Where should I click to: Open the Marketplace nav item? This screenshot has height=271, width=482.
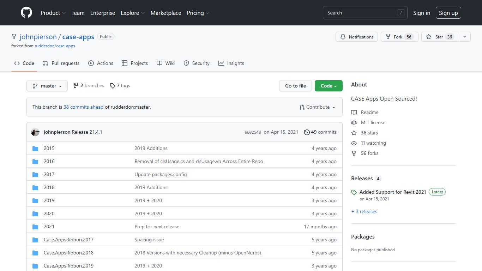coord(166,13)
